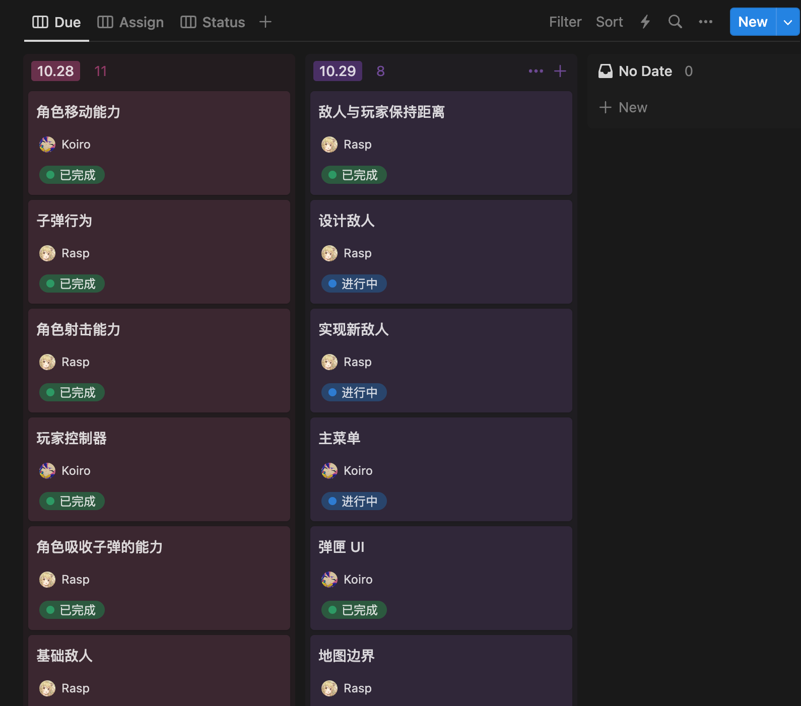
Task: Open the Sort options
Action: (x=609, y=22)
